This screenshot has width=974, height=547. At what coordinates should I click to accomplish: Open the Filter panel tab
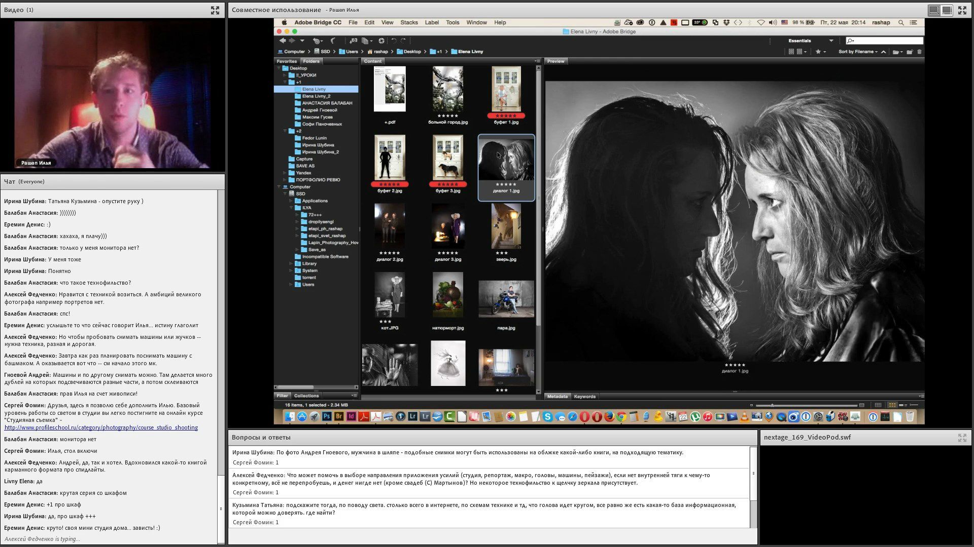[x=282, y=396]
